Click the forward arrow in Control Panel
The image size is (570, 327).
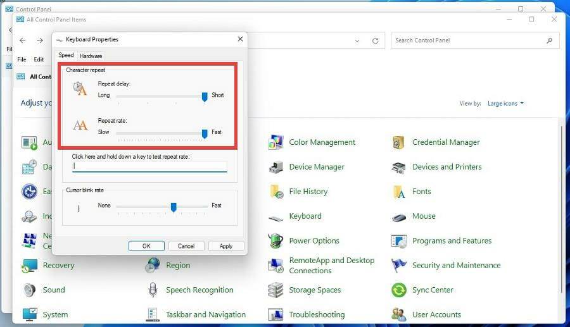coord(40,40)
